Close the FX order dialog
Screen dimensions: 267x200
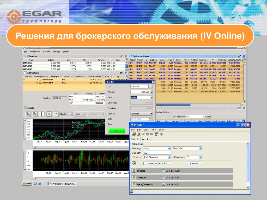point(153,82)
